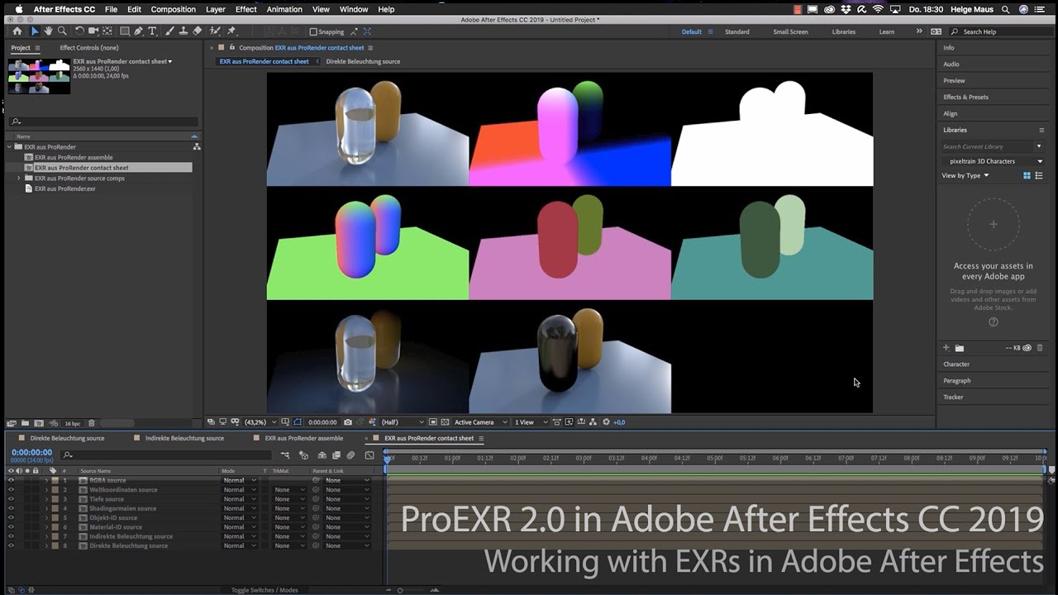Hide the RGBA source layer
The image size is (1058, 595).
11,480
